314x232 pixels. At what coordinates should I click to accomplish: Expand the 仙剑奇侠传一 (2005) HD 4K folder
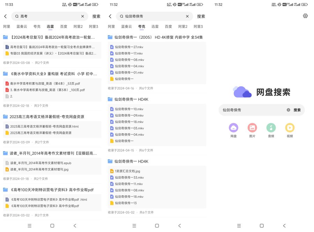(110, 37)
